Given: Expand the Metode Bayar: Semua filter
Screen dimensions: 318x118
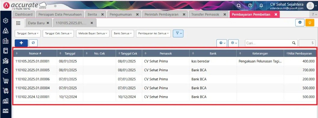Looking at the screenshot, I should coord(93,34).
